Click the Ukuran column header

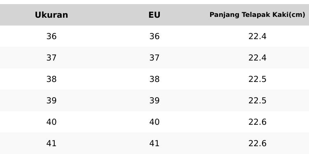click(51, 15)
